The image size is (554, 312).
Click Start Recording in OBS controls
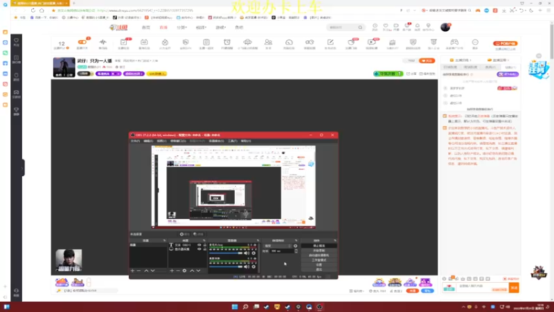click(x=319, y=250)
